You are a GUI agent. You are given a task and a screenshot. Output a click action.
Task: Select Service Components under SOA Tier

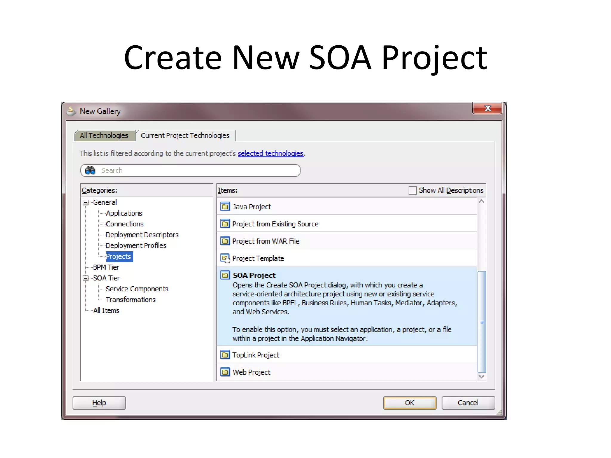pos(137,289)
